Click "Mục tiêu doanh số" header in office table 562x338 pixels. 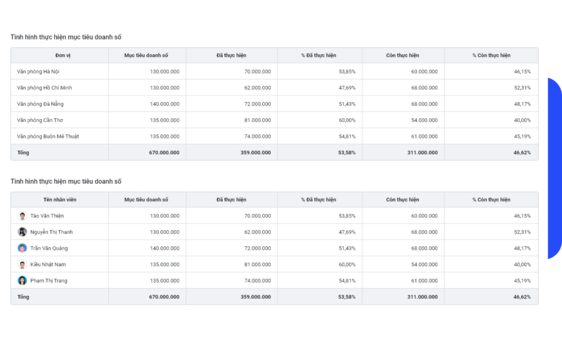tap(147, 55)
